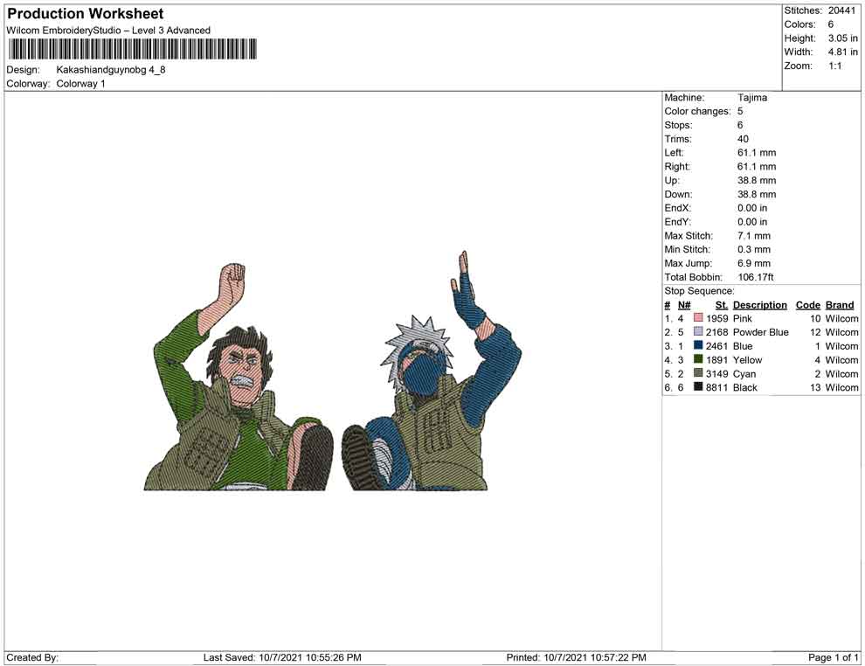
Task: Click the 'St.' column header
Action: (722, 305)
